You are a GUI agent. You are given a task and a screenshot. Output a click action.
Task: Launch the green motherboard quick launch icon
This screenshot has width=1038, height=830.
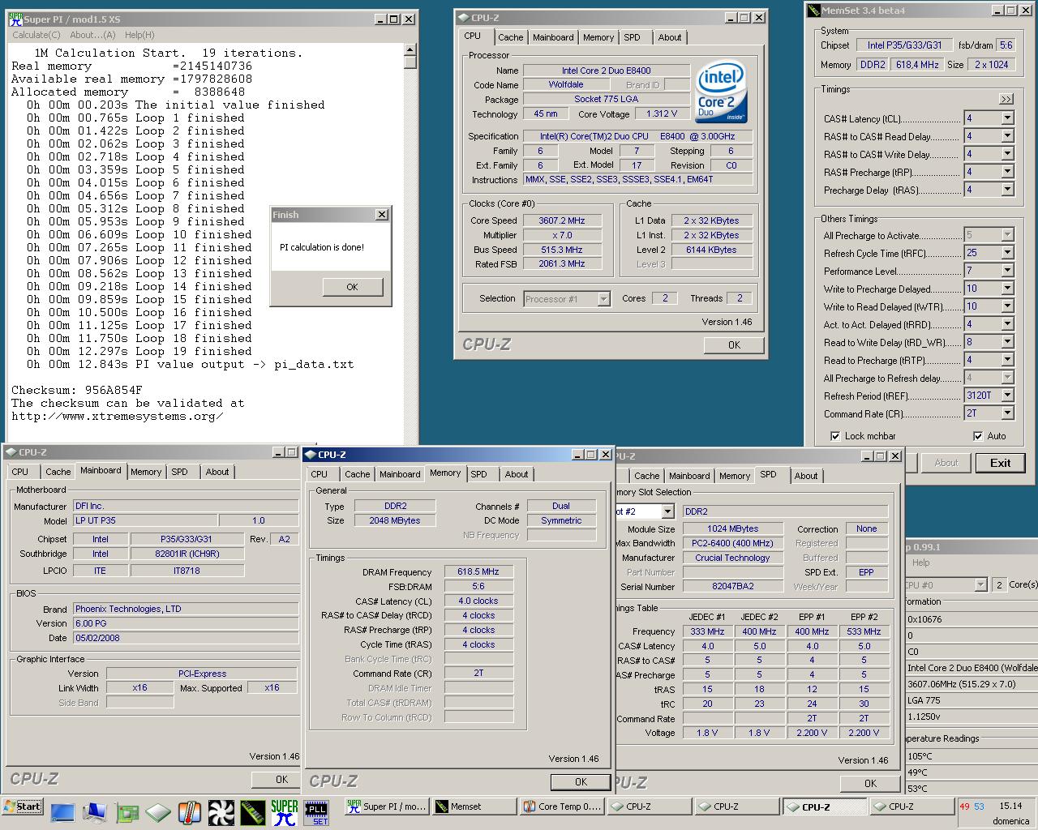(126, 812)
